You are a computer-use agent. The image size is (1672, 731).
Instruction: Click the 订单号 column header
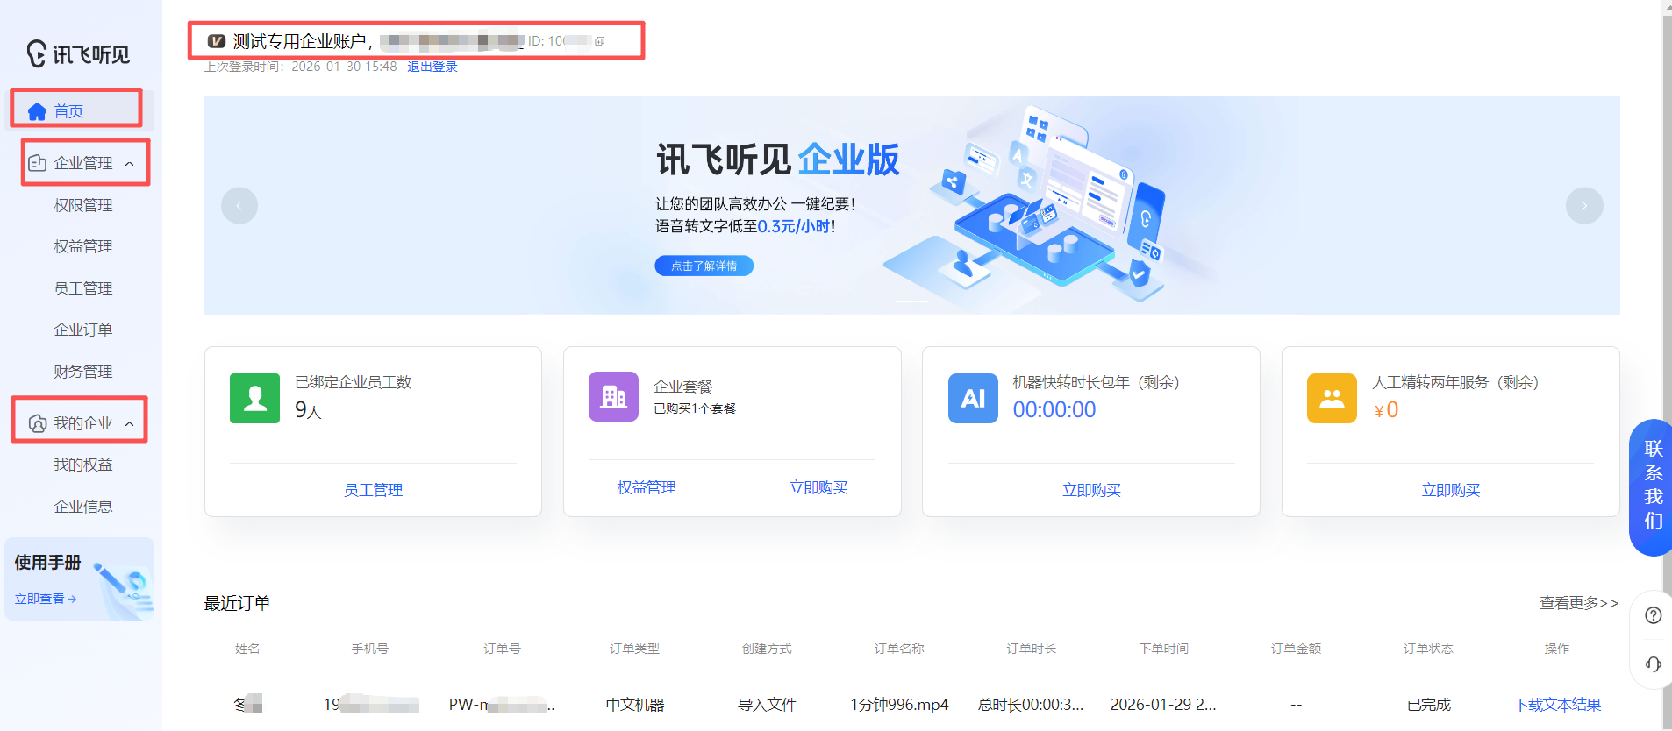[502, 649]
